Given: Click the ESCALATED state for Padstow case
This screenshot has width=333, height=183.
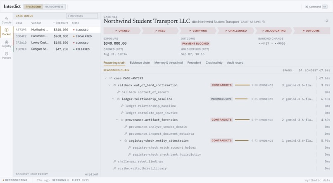Looking at the screenshot, I should [83, 36].
